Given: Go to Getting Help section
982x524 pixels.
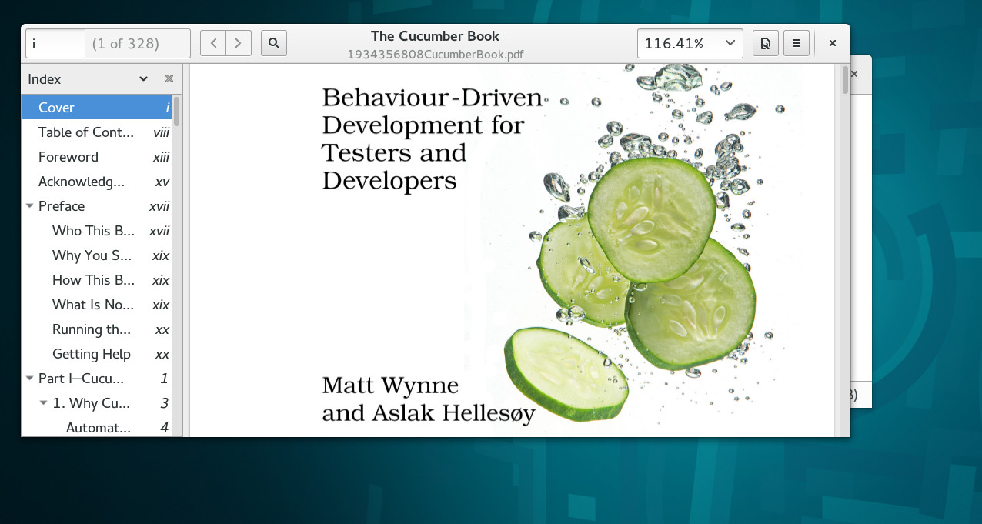Looking at the screenshot, I should [x=96, y=354].
